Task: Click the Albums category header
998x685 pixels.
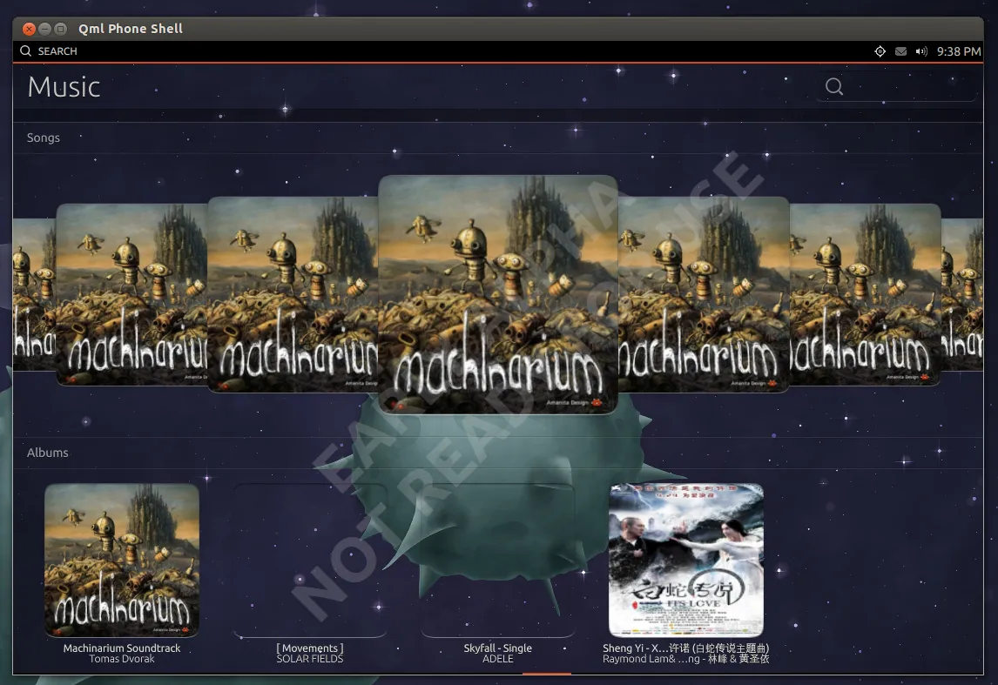Action: 48,453
